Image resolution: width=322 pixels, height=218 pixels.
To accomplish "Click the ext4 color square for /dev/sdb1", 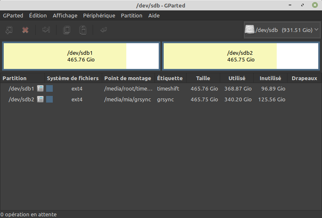I will coord(49,89).
